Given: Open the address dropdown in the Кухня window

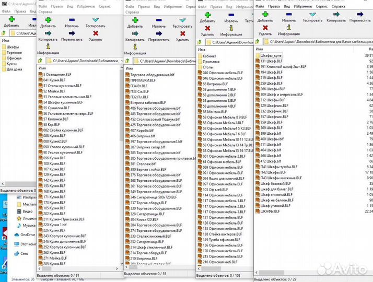Looking at the screenshot, I should coord(121,61).
